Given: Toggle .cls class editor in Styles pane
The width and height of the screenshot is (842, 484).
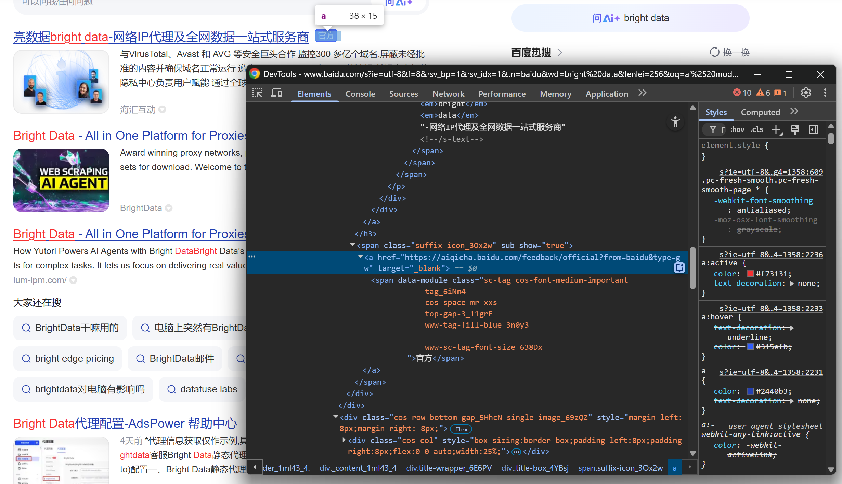Looking at the screenshot, I should tap(757, 129).
